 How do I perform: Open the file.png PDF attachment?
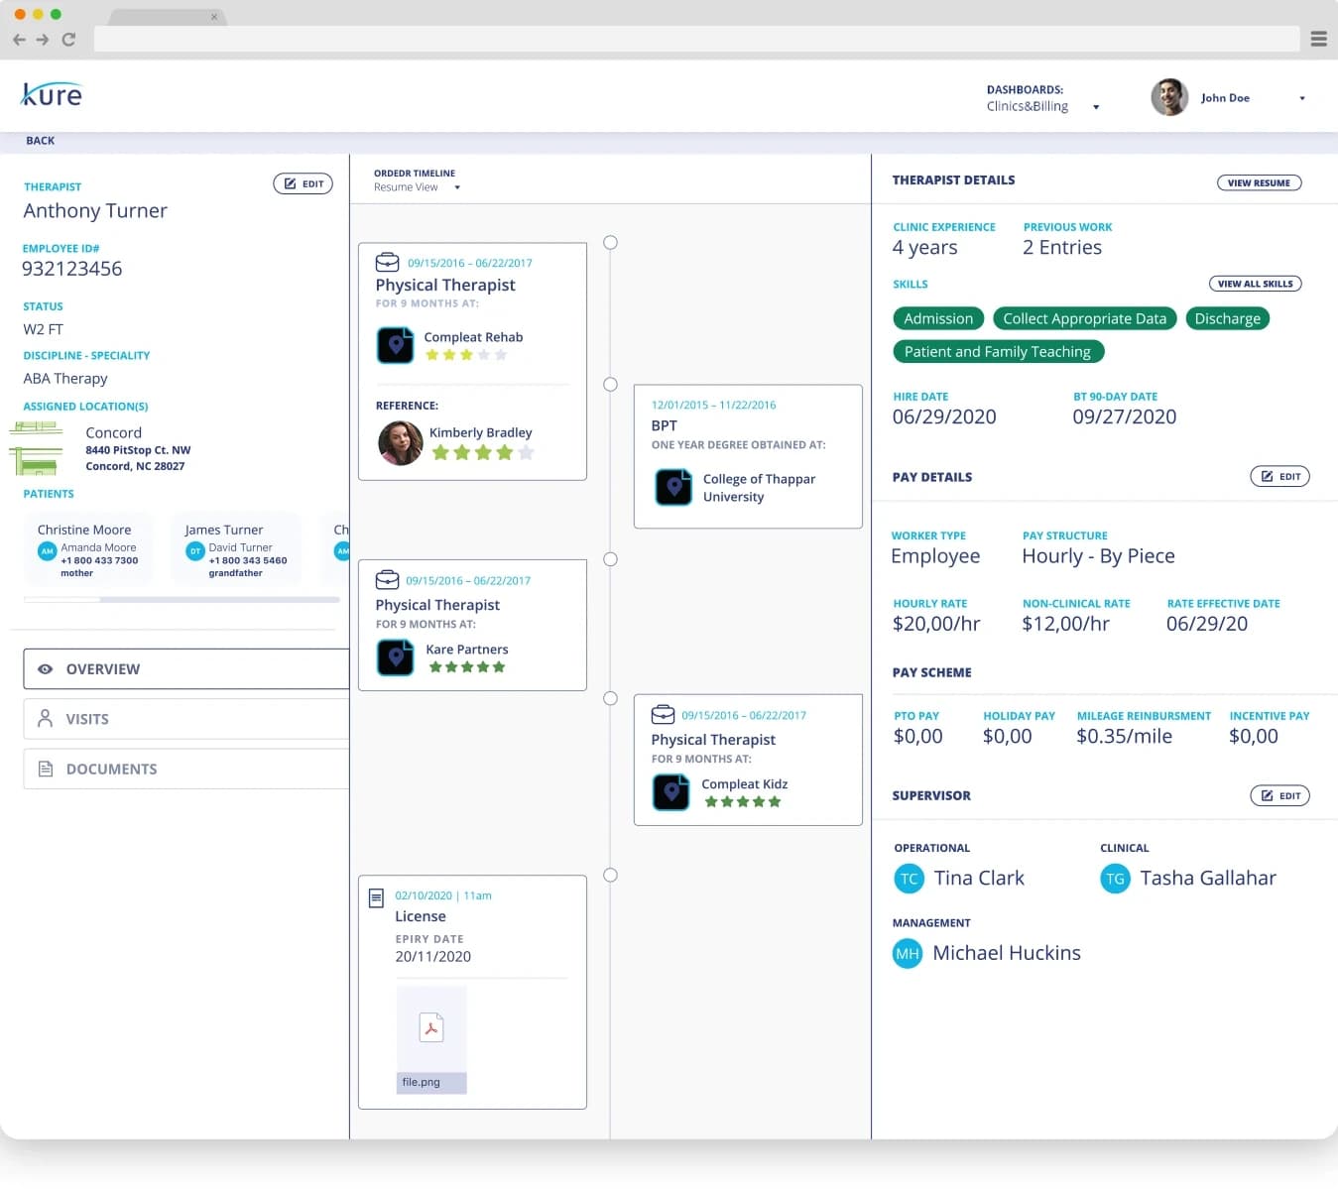click(431, 1039)
